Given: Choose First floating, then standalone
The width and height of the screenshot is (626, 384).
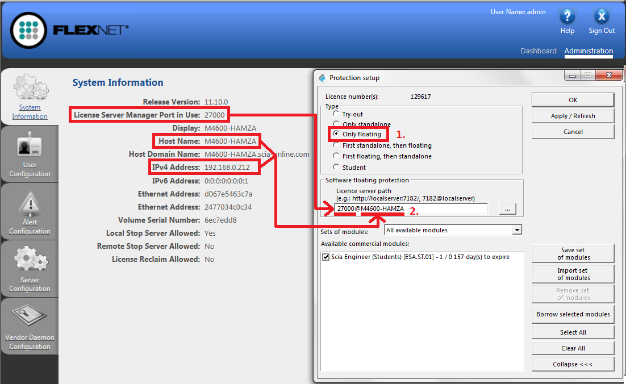Looking at the screenshot, I should click(x=336, y=156).
